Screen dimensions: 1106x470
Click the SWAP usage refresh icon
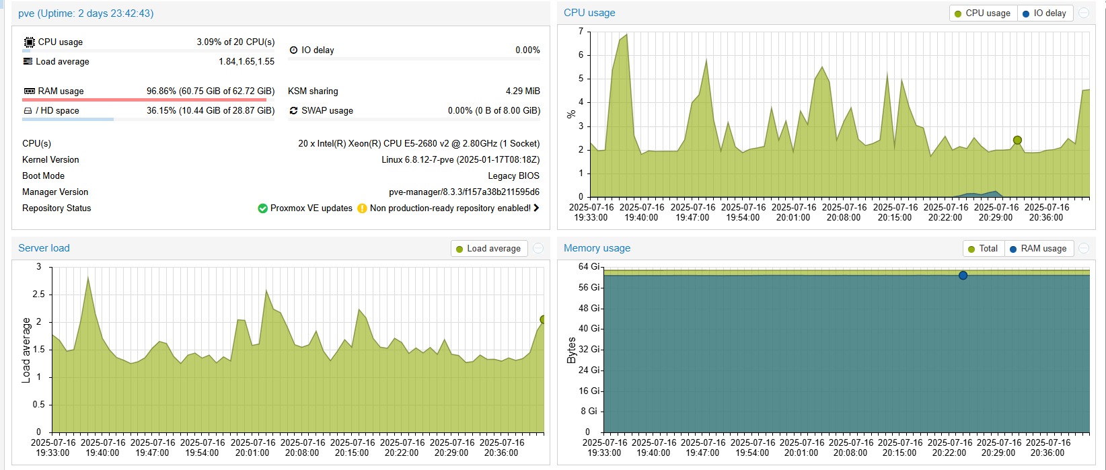[x=293, y=110]
